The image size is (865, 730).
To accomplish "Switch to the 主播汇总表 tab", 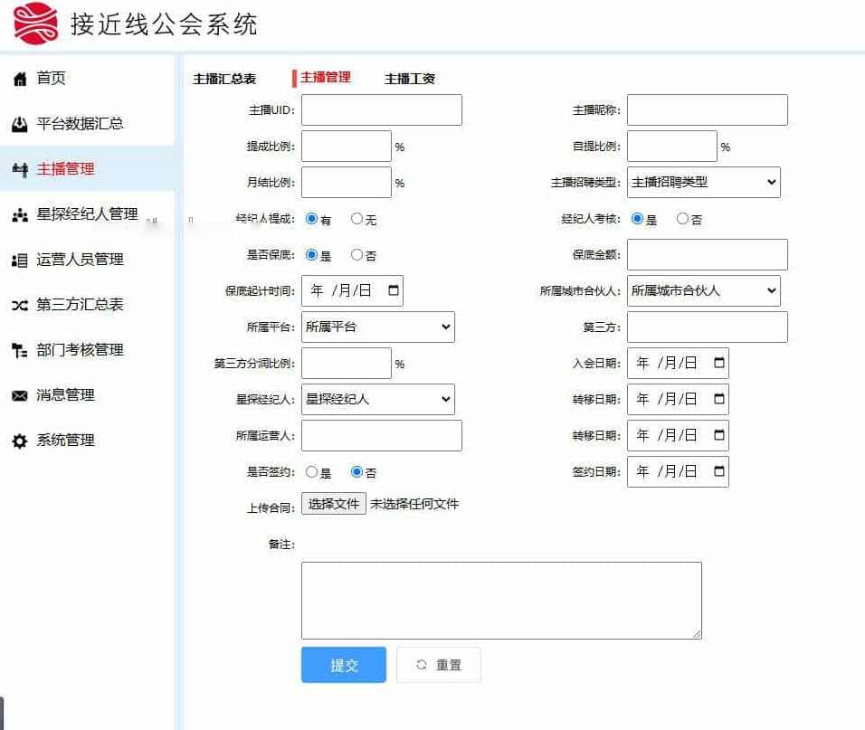I will (223, 79).
